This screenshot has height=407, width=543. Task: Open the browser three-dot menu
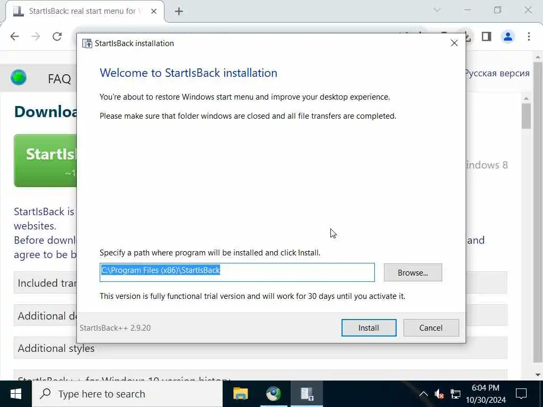pos(529,37)
